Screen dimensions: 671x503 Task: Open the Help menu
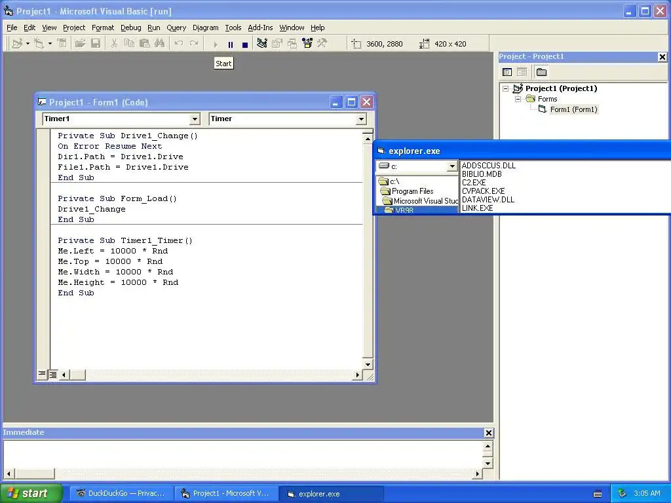(318, 28)
